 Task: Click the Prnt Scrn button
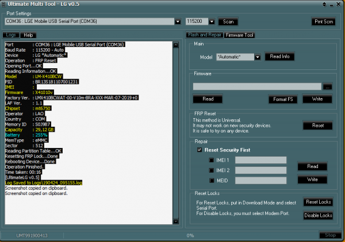pyautogui.click(x=323, y=21)
